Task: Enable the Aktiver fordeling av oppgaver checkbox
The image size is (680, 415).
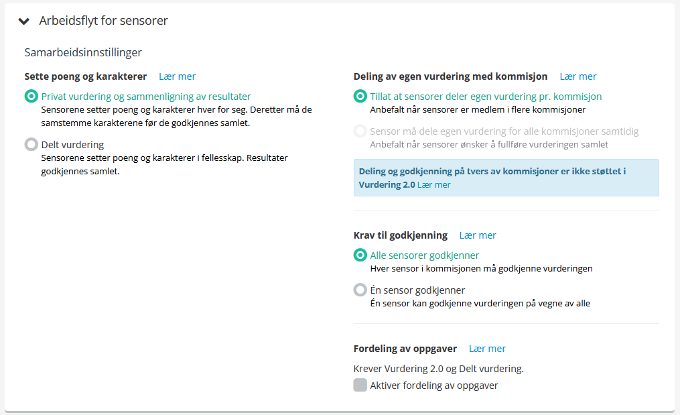Action: (360, 386)
